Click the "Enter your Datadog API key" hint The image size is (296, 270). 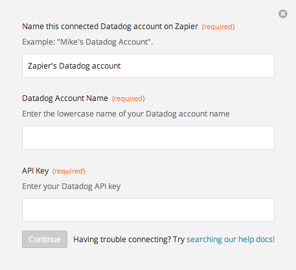(71, 186)
